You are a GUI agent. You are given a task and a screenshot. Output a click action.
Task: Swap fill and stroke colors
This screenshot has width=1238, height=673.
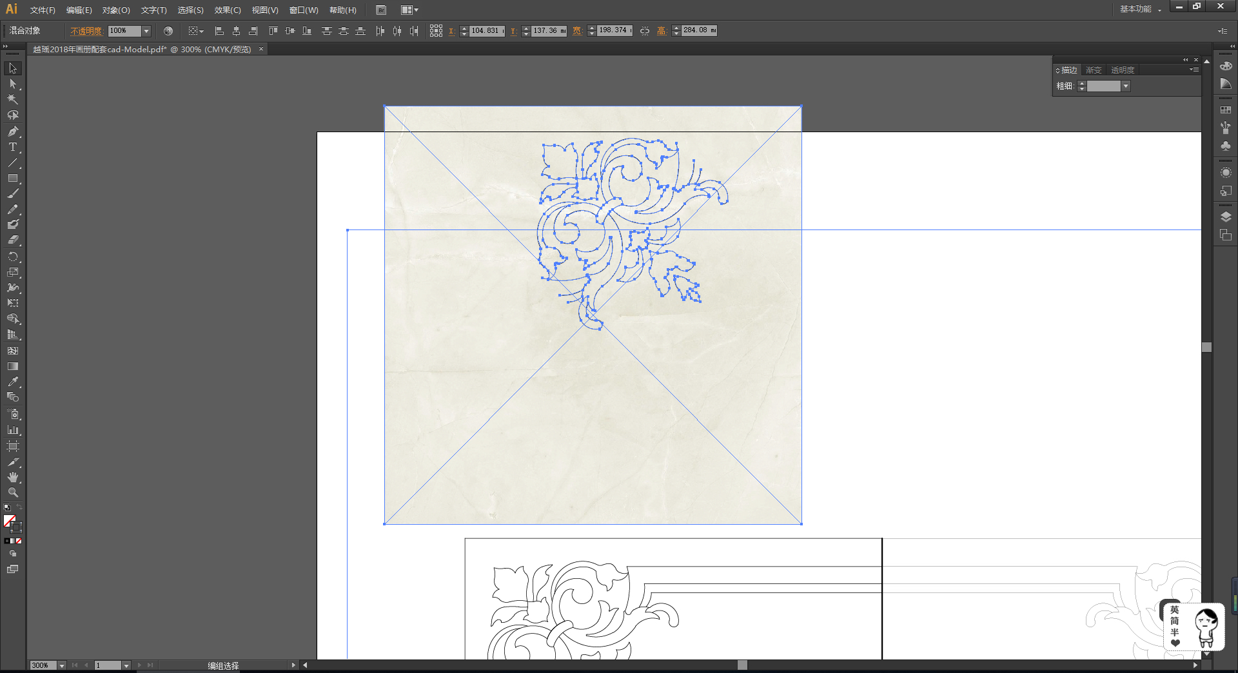click(x=19, y=508)
